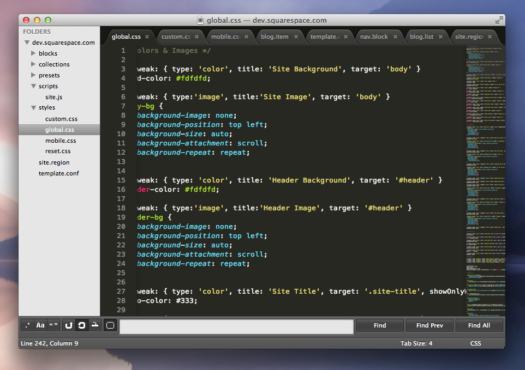This screenshot has width=525, height=370.
Task: Open site.js in the sidebar
Action: click(x=54, y=97)
